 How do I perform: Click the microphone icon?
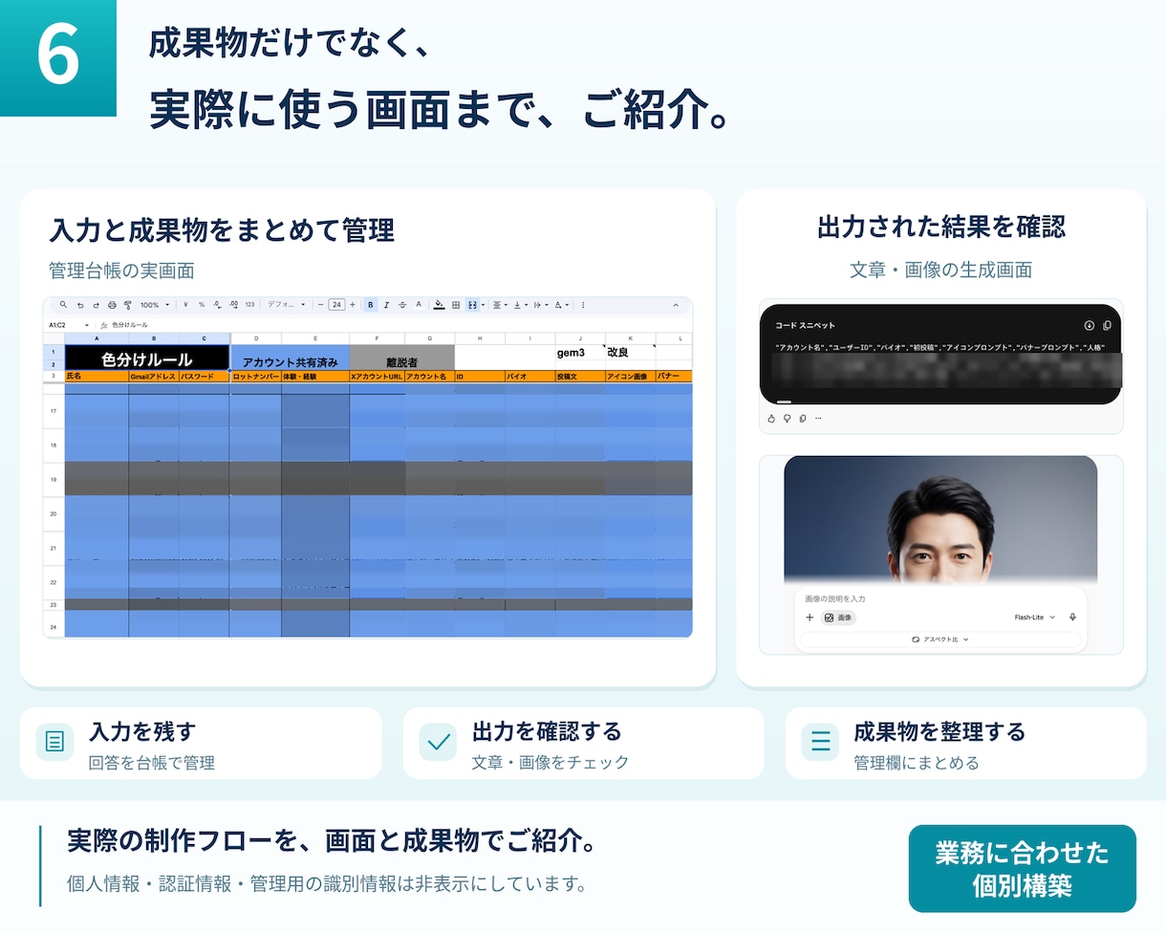click(x=1072, y=618)
